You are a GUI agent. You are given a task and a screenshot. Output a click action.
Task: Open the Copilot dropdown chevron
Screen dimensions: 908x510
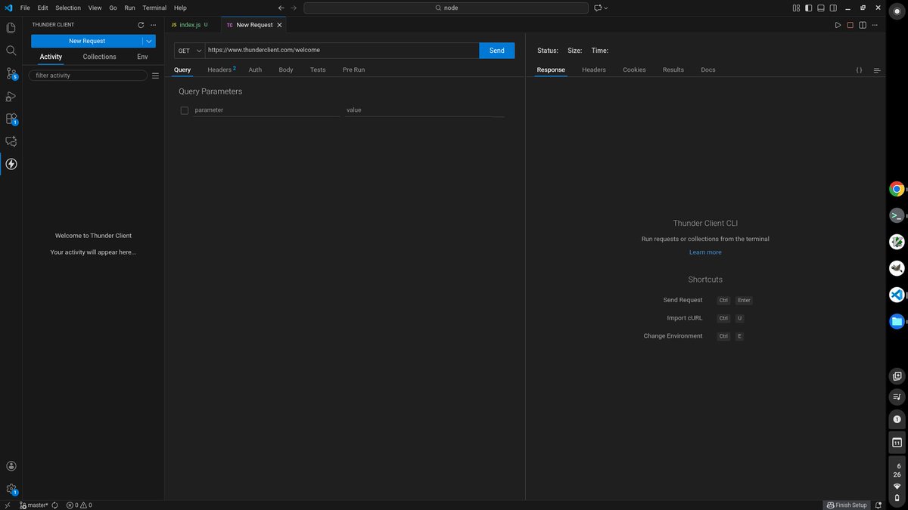[606, 8]
